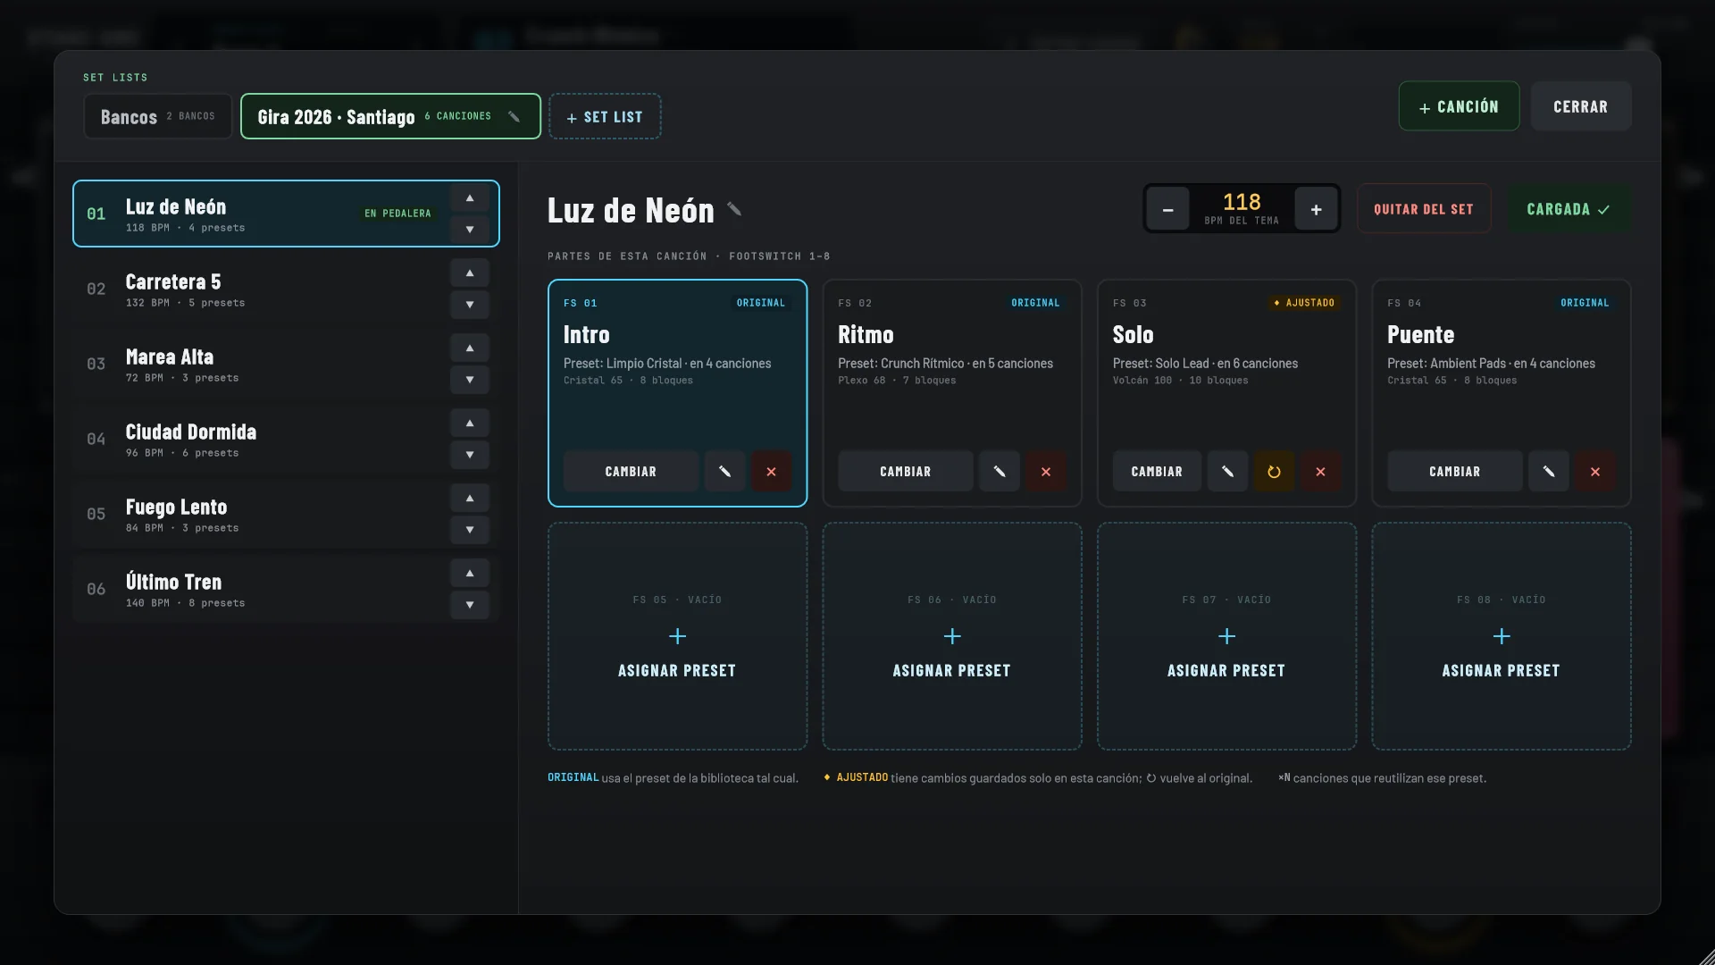Select the Último Tren song row
The height and width of the screenshot is (965, 1715).
point(286,589)
